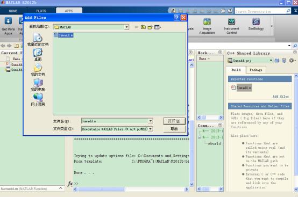Select Sumadd.m in the dialog file list
The image size is (298, 197).
63,35
